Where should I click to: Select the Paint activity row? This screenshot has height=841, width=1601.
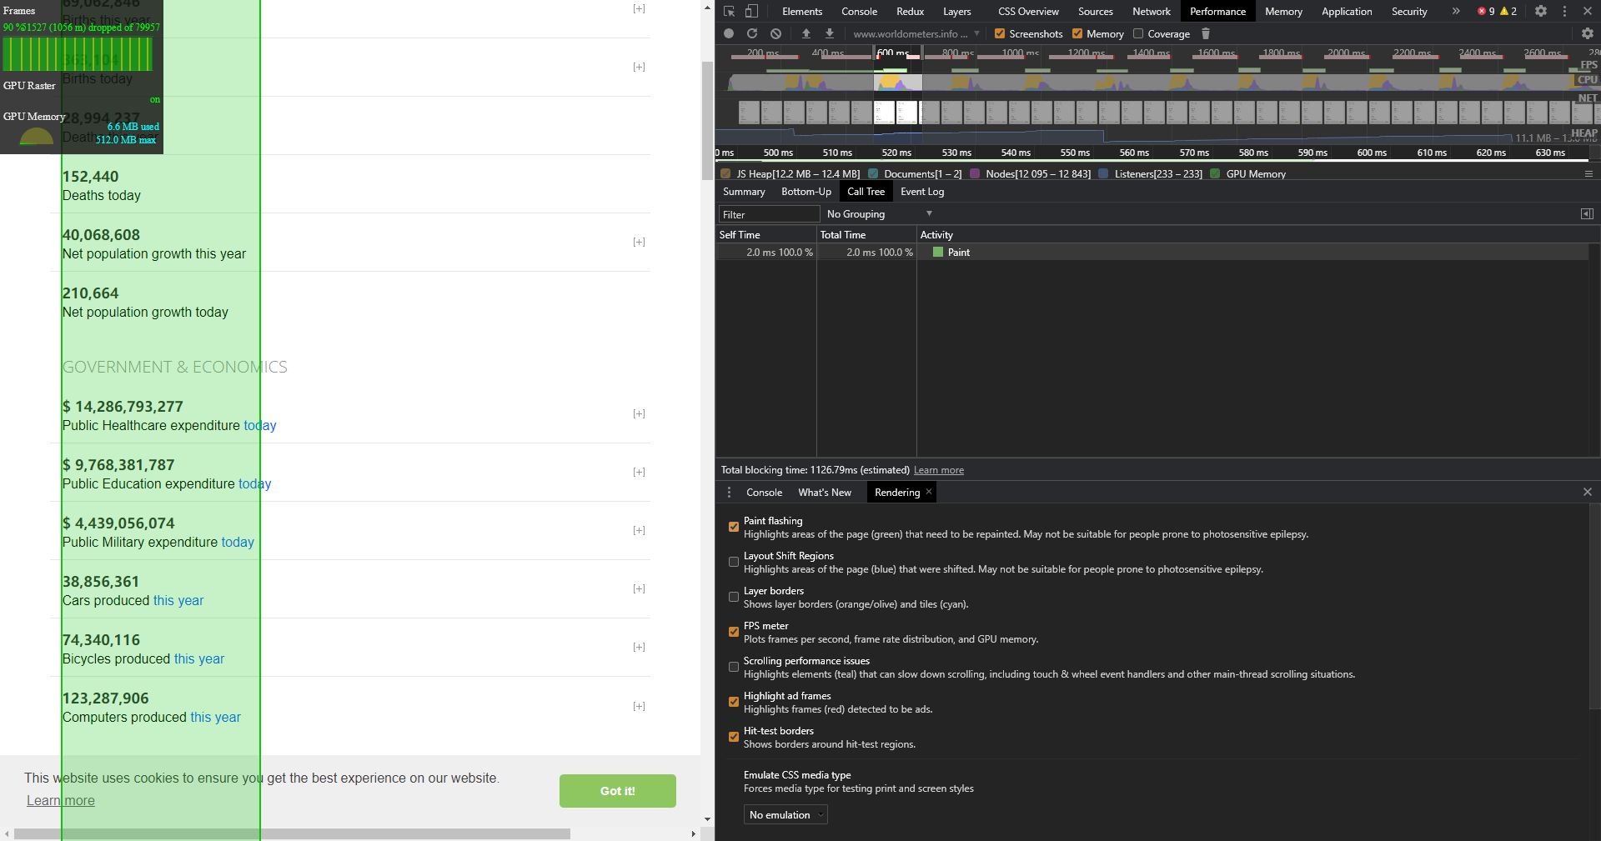point(1152,253)
